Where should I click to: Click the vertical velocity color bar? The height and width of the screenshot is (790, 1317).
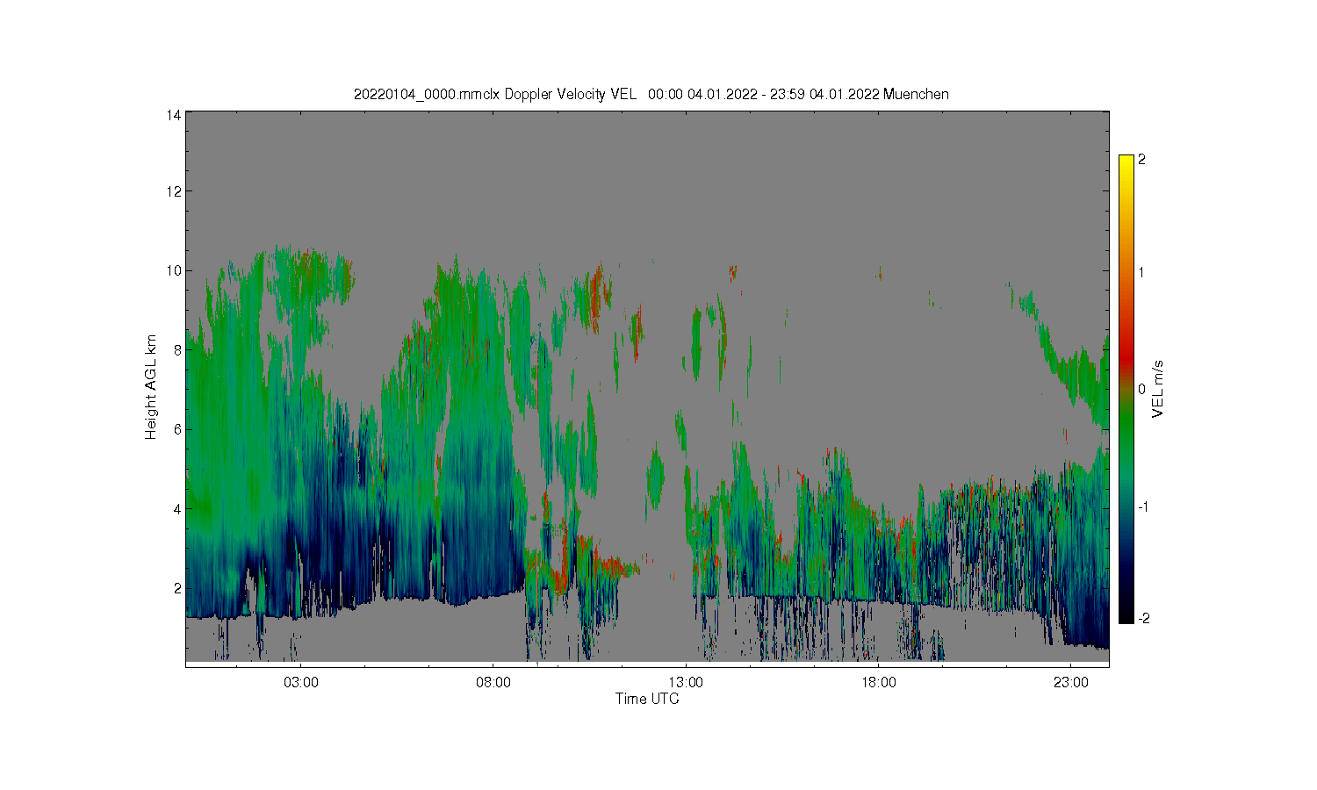click(1126, 389)
